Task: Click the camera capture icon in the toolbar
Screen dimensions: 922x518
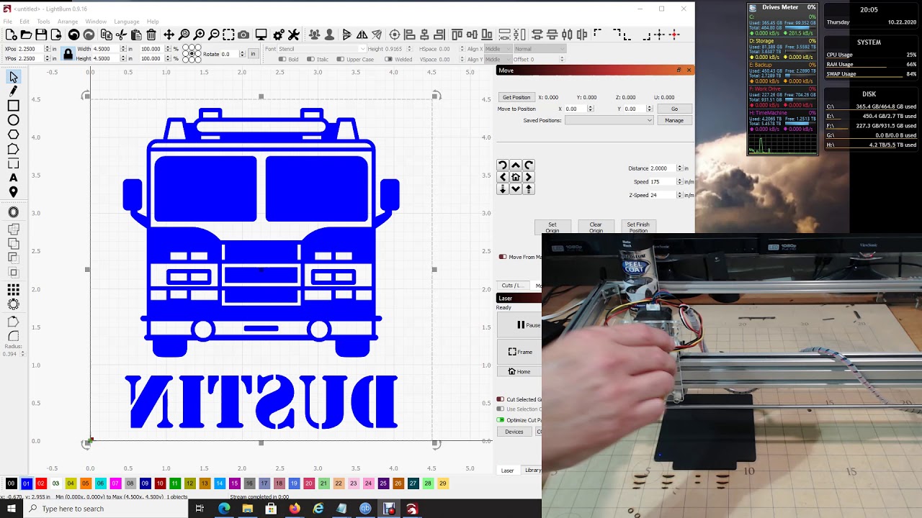Action: pyautogui.click(x=243, y=35)
